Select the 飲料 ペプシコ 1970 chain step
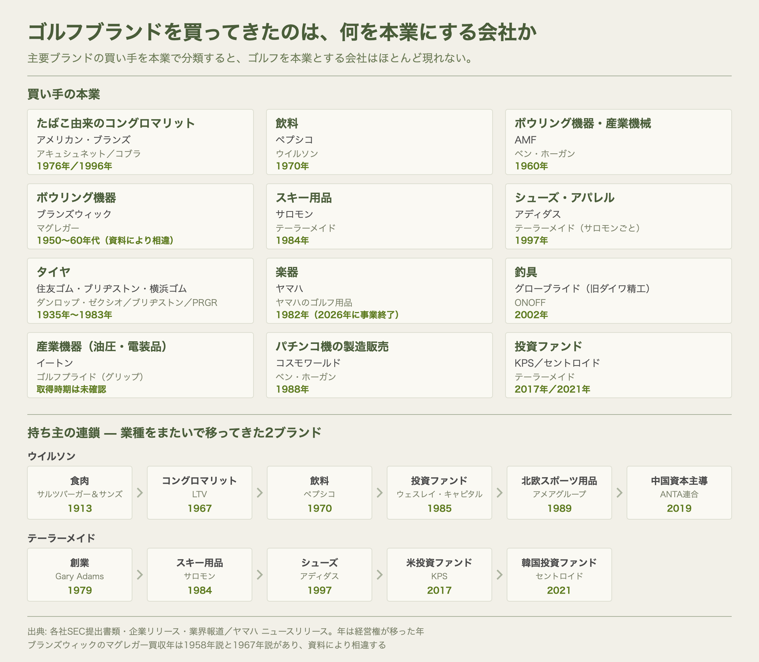Screen dimensions: 759x662 [x=320, y=493]
